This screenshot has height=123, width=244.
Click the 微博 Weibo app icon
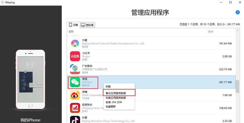click(x=75, y=95)
